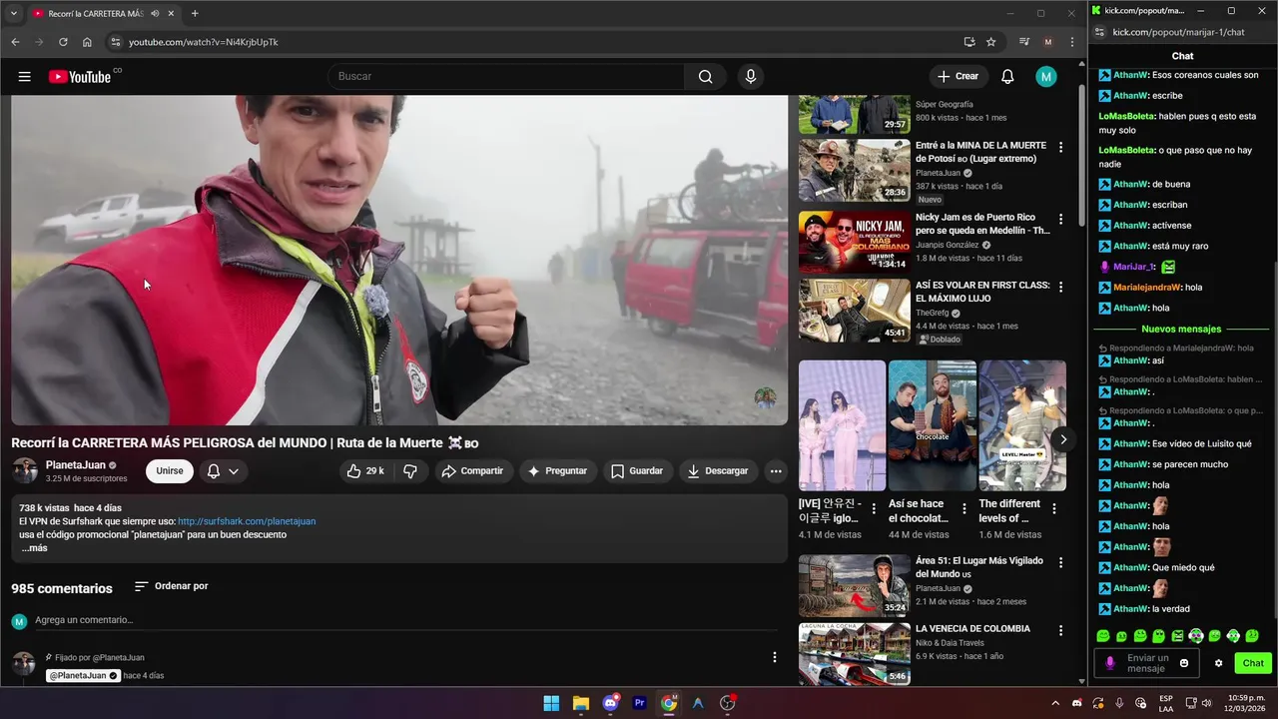Go to the YouTube home logo
This screenshot has height=719, width=1278.
pyautogui.click(x=79, y=77)
